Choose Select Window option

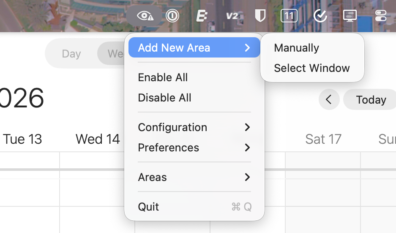pyautogui.click(x=312, y=68)
